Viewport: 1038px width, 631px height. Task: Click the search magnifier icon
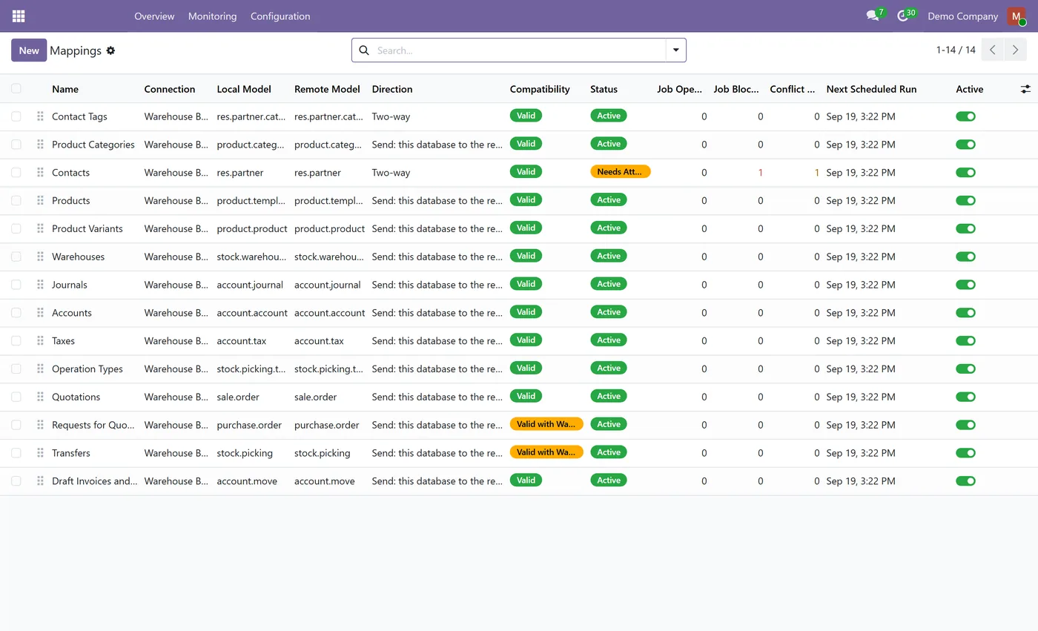[x=363, y=50]
